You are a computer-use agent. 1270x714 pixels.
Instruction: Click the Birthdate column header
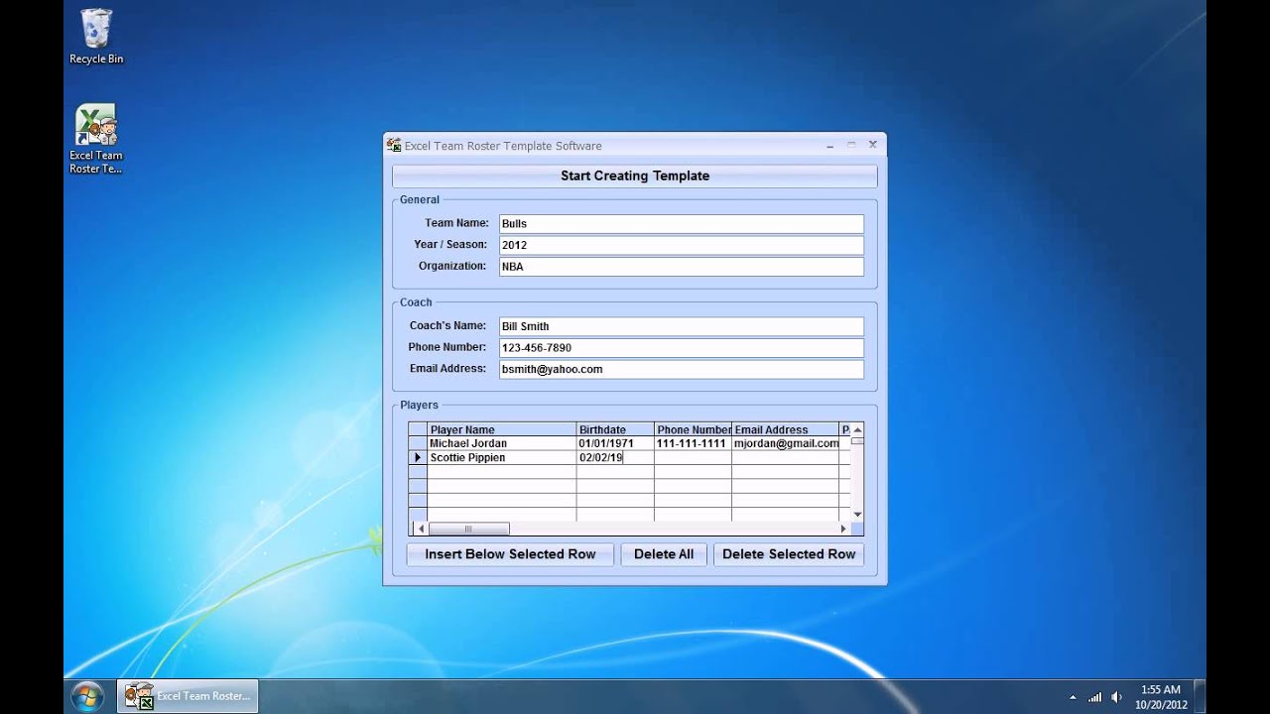[615, 429]
